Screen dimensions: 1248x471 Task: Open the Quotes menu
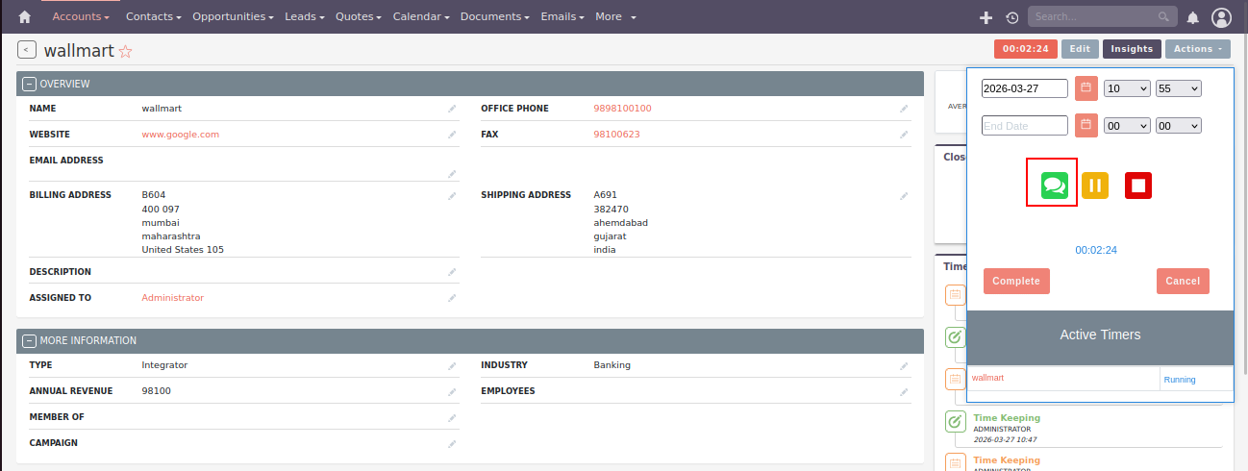pyautogui.click(x=358, y=17)
